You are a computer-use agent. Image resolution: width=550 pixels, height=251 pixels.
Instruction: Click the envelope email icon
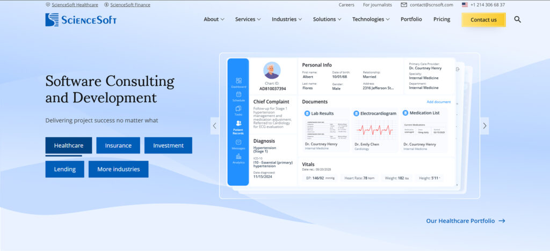point(404,5)
